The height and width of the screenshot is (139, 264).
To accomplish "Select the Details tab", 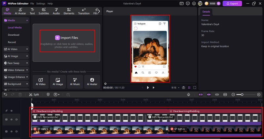I will click(206, 12).
